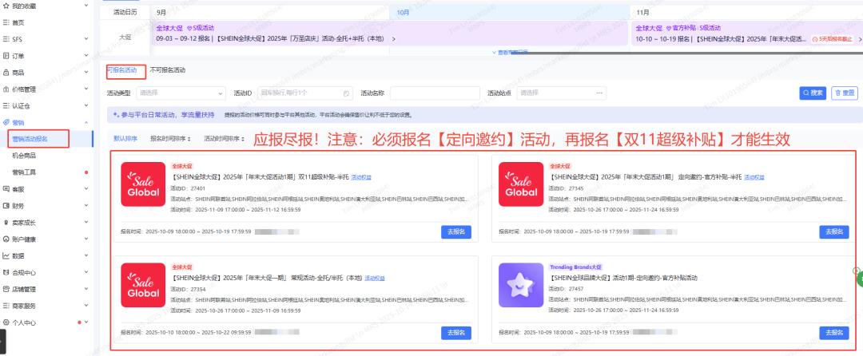Click the 5天后报名截止 badge

tap(833, 39)
